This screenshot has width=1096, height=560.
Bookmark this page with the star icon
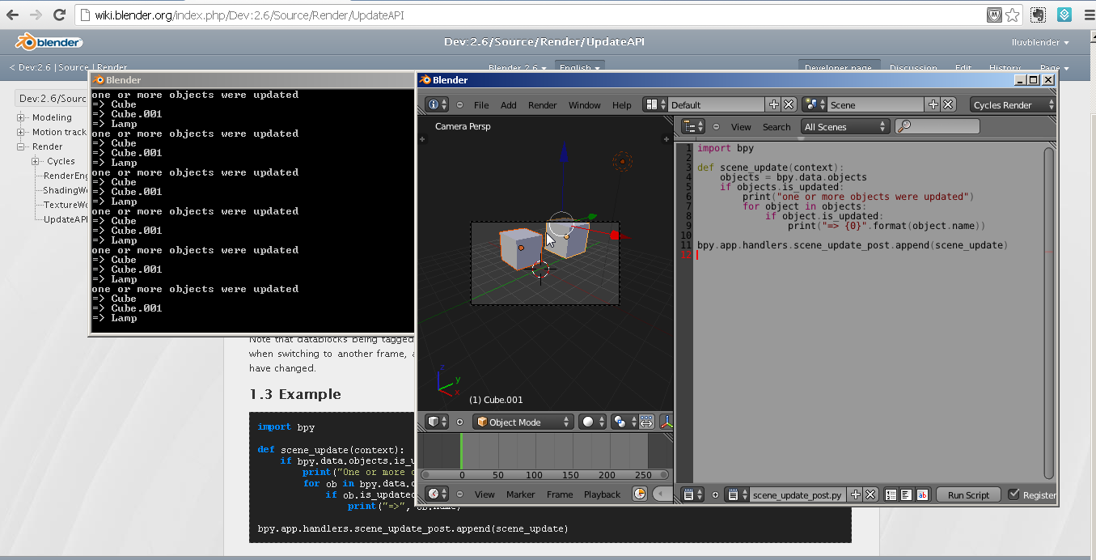[1012, 15]
